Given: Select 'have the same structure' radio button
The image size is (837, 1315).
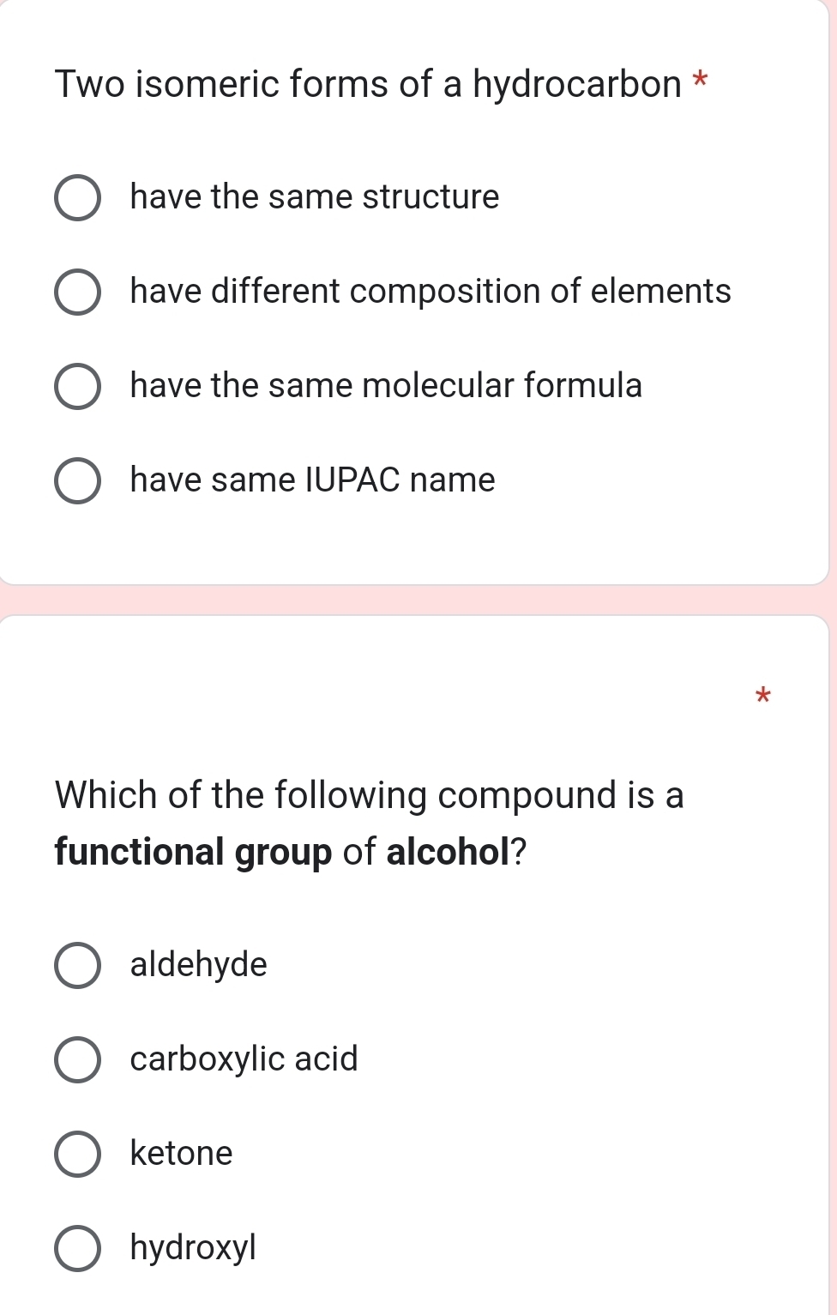Looking at the screenshot, I should click(77, 198).
